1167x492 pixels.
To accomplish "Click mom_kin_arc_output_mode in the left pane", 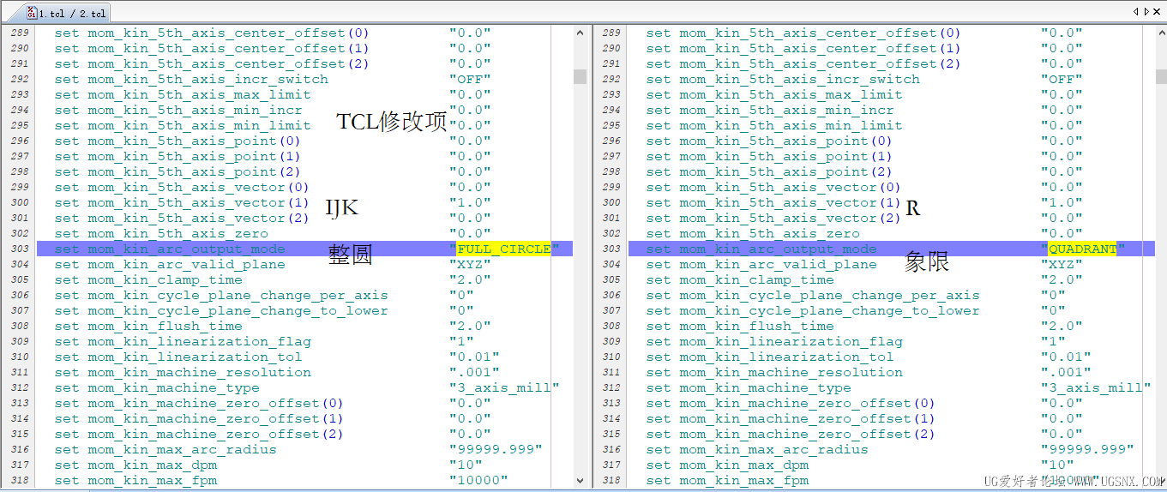I will (x=186, y=249).
